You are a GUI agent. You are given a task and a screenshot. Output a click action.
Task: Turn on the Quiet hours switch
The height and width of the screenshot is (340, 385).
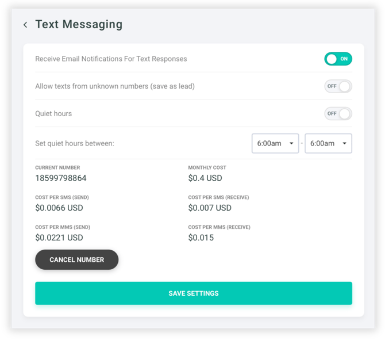click(338, 113)
